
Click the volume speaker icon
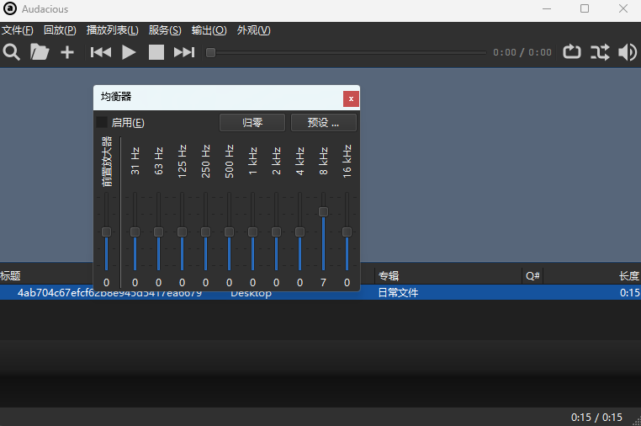pos(628,52)
